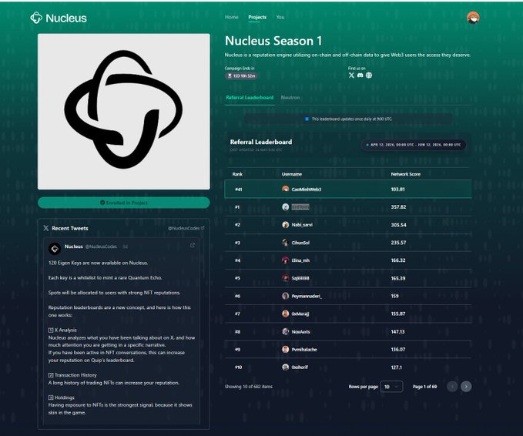Click the Username column header
This screenshot has height=436, width=523.
tap(291, 174)
